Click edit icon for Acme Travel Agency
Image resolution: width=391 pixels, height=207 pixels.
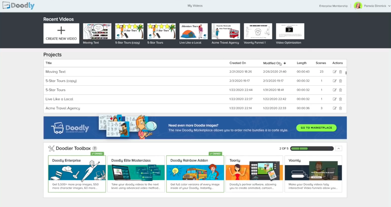334,108
